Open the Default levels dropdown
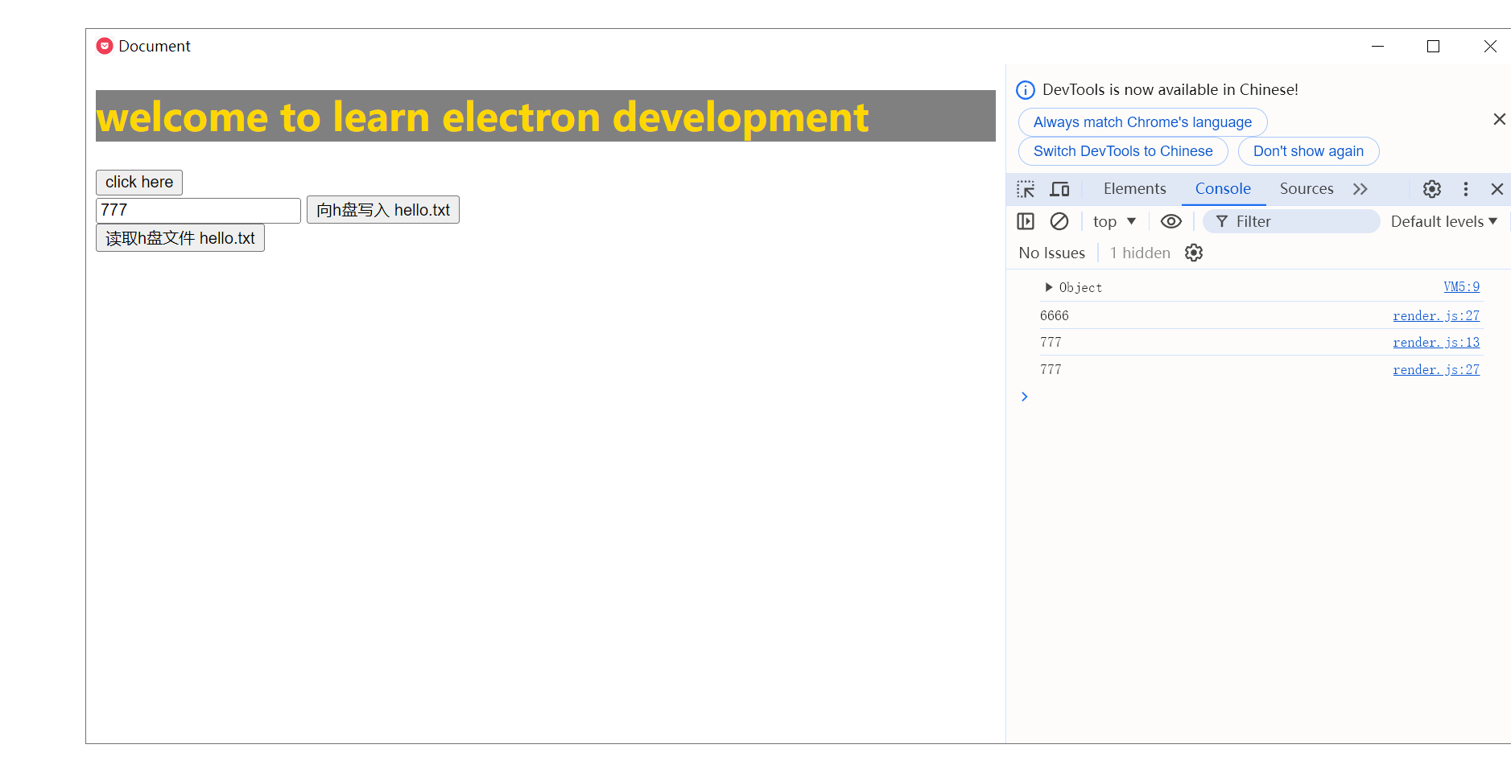 1444,221
